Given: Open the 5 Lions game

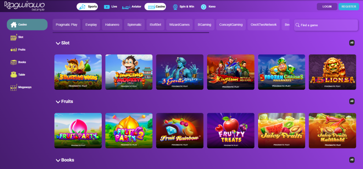Looking at the screenshot, I should point(333,72).
